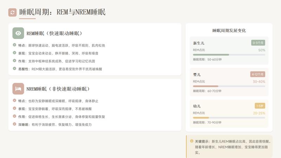The height and width of the screenshot is (158, 281).
Task: Click the check icon next to REM 特点
Action: pos(14,45)
